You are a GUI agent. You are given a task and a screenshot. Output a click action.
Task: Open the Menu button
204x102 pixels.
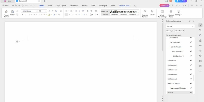coord(5,6)
